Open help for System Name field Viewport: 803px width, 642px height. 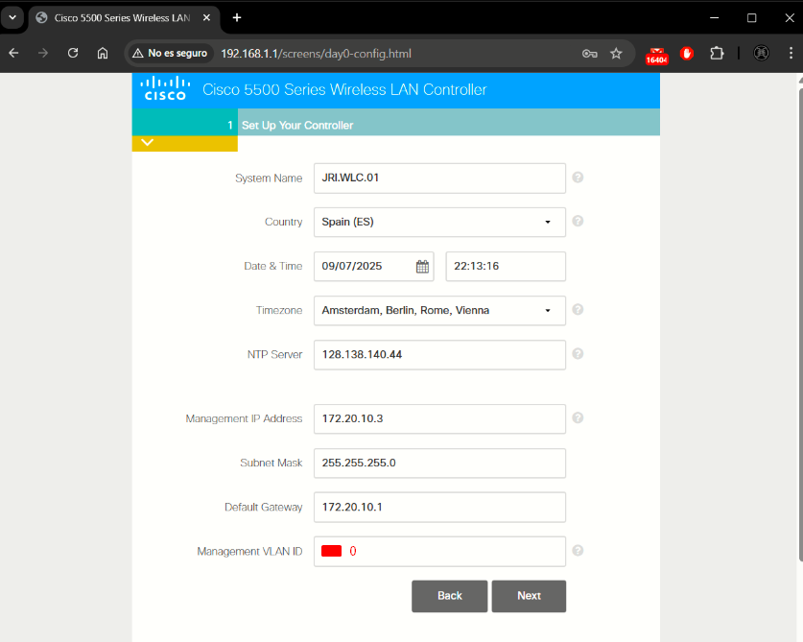(x=578, y=178)
